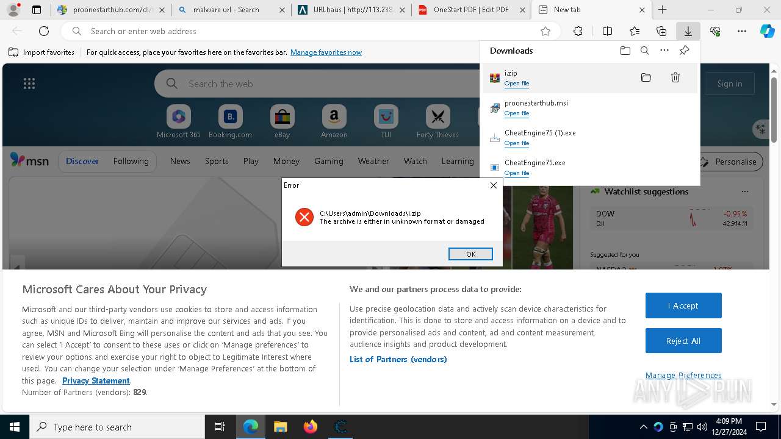Add this page to favorites star
This screenshot has height=439, width=781.
545,31
